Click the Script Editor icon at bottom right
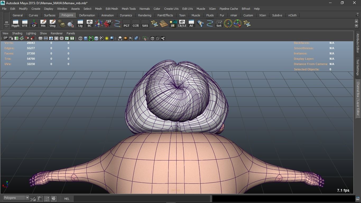361x203 pixels. click(x=358, y=199)
